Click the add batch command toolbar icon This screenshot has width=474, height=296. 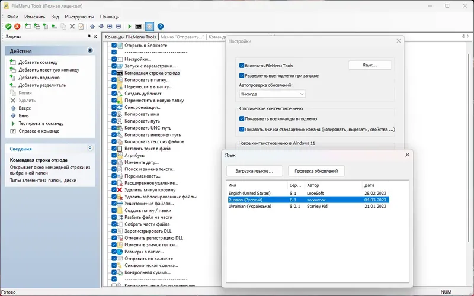(37, 27)
